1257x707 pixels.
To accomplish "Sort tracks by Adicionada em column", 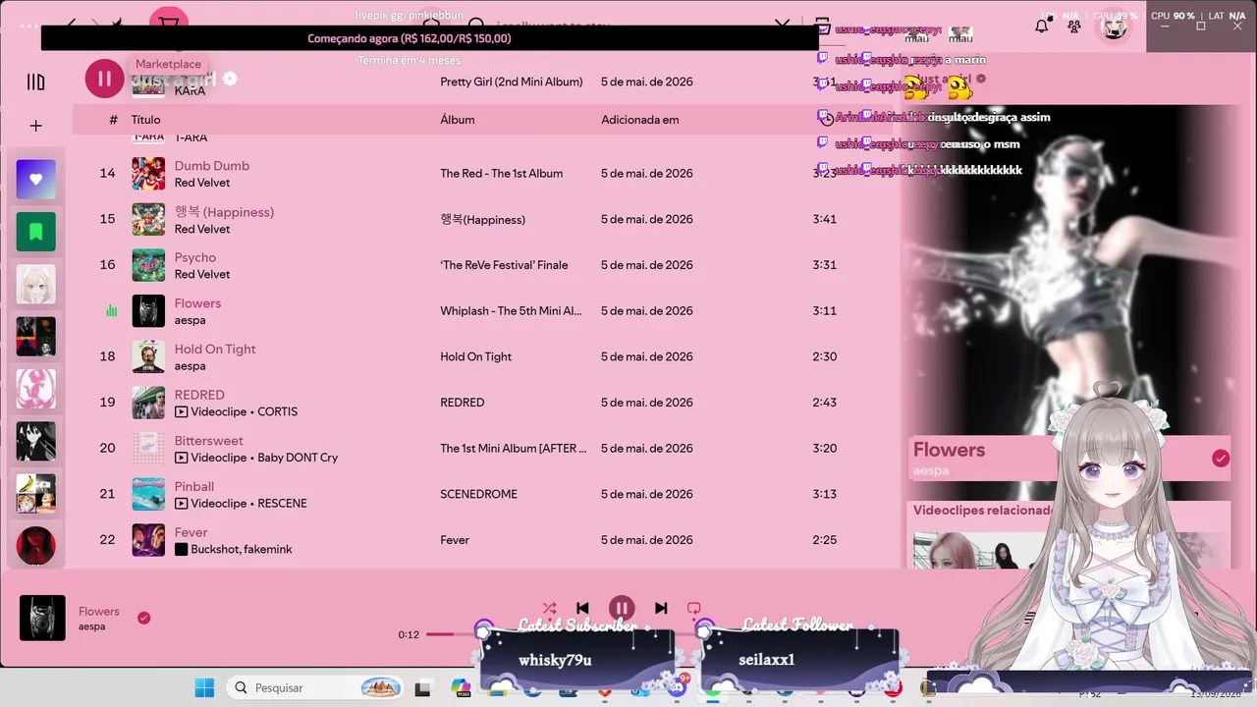I will [x=640, y=120].
